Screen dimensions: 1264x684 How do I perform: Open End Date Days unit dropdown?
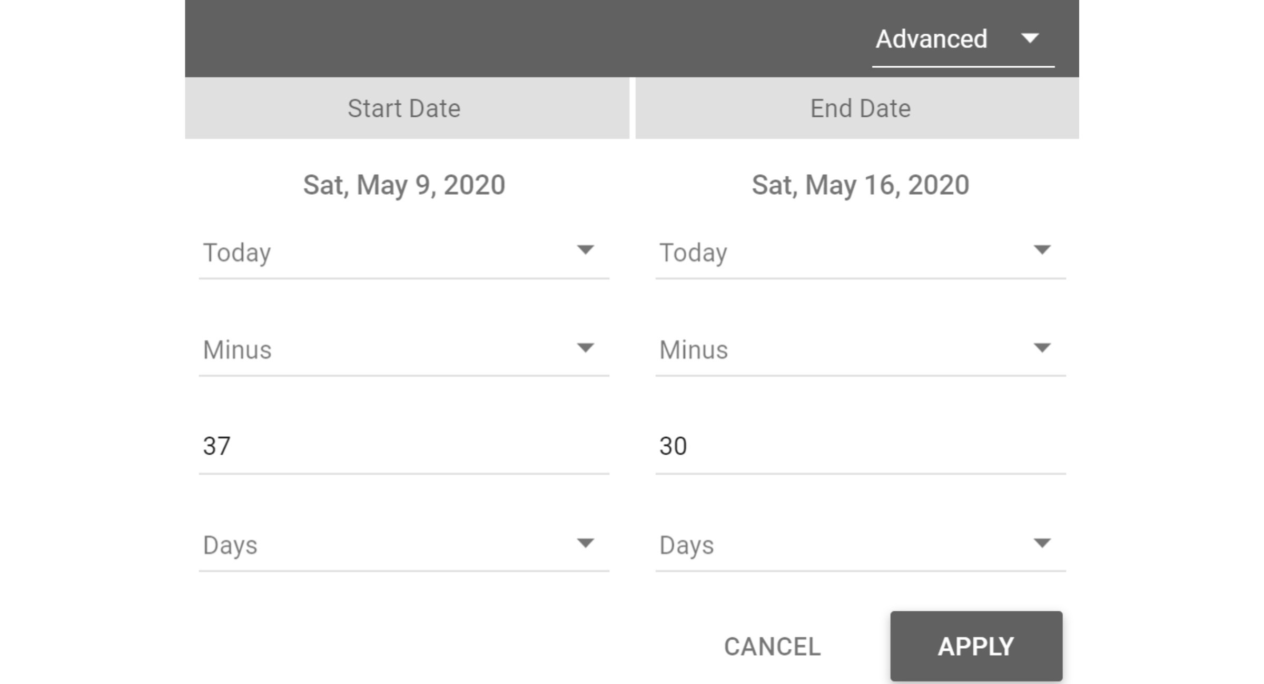click(861, 546)
